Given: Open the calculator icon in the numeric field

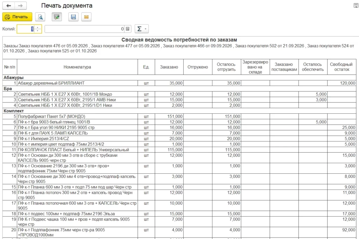Looking at the screenshot, I should click(x=128, y=29).
